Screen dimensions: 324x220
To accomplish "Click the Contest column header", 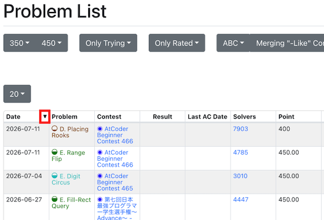I will point(109,117).
